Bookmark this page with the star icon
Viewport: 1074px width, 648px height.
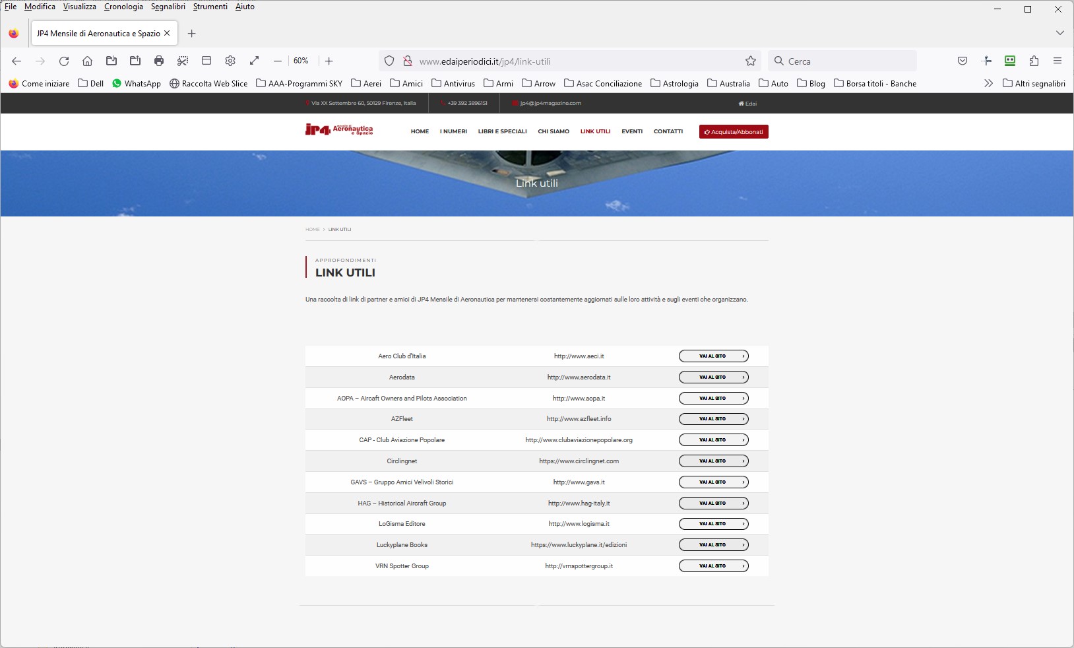click(x=751, y=61)
